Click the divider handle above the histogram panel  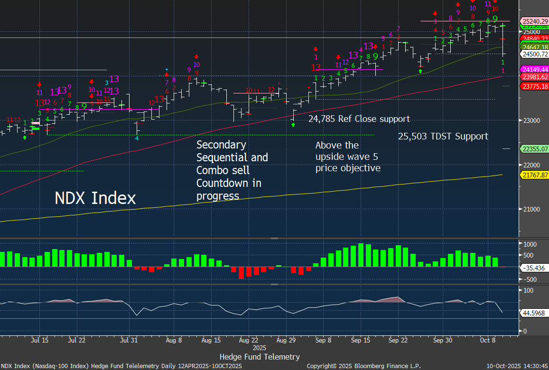click(x=274, y=238)
